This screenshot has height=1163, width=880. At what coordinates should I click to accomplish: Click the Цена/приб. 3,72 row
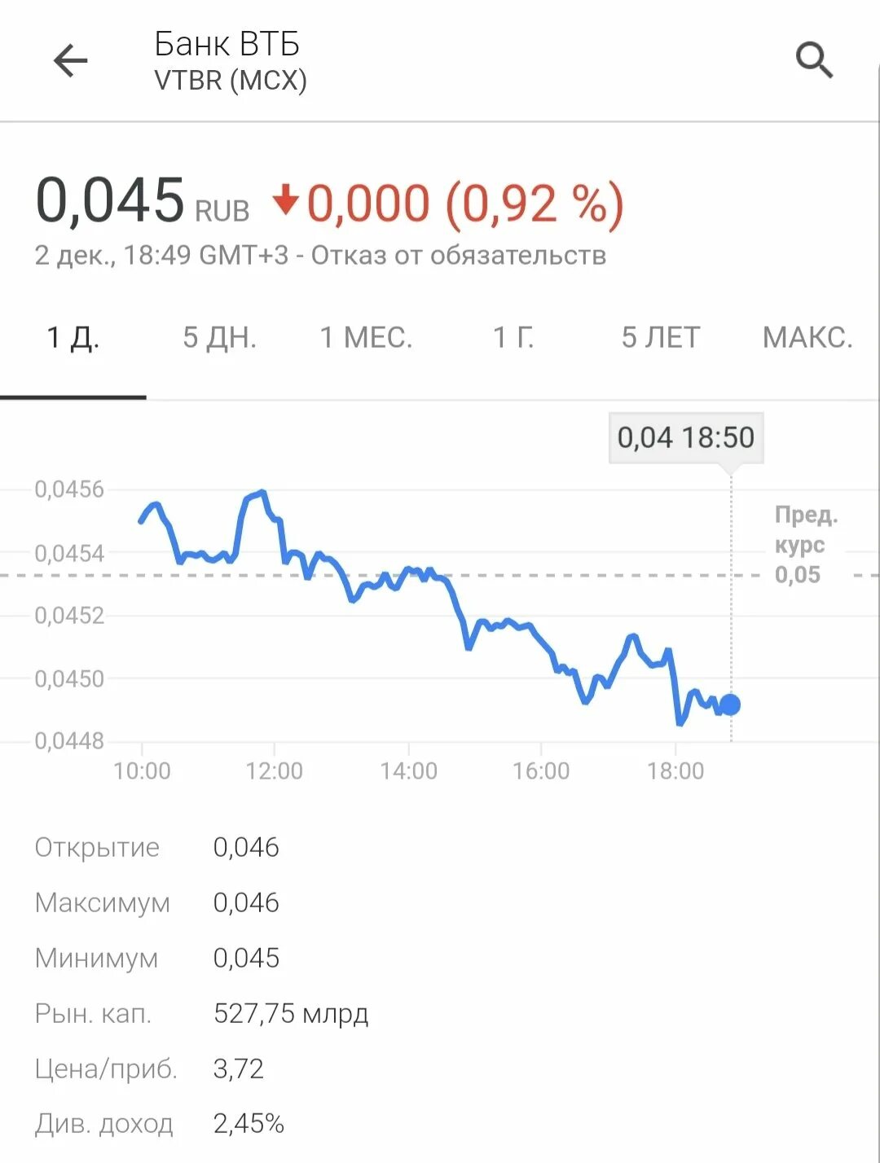click(149, 1069)
